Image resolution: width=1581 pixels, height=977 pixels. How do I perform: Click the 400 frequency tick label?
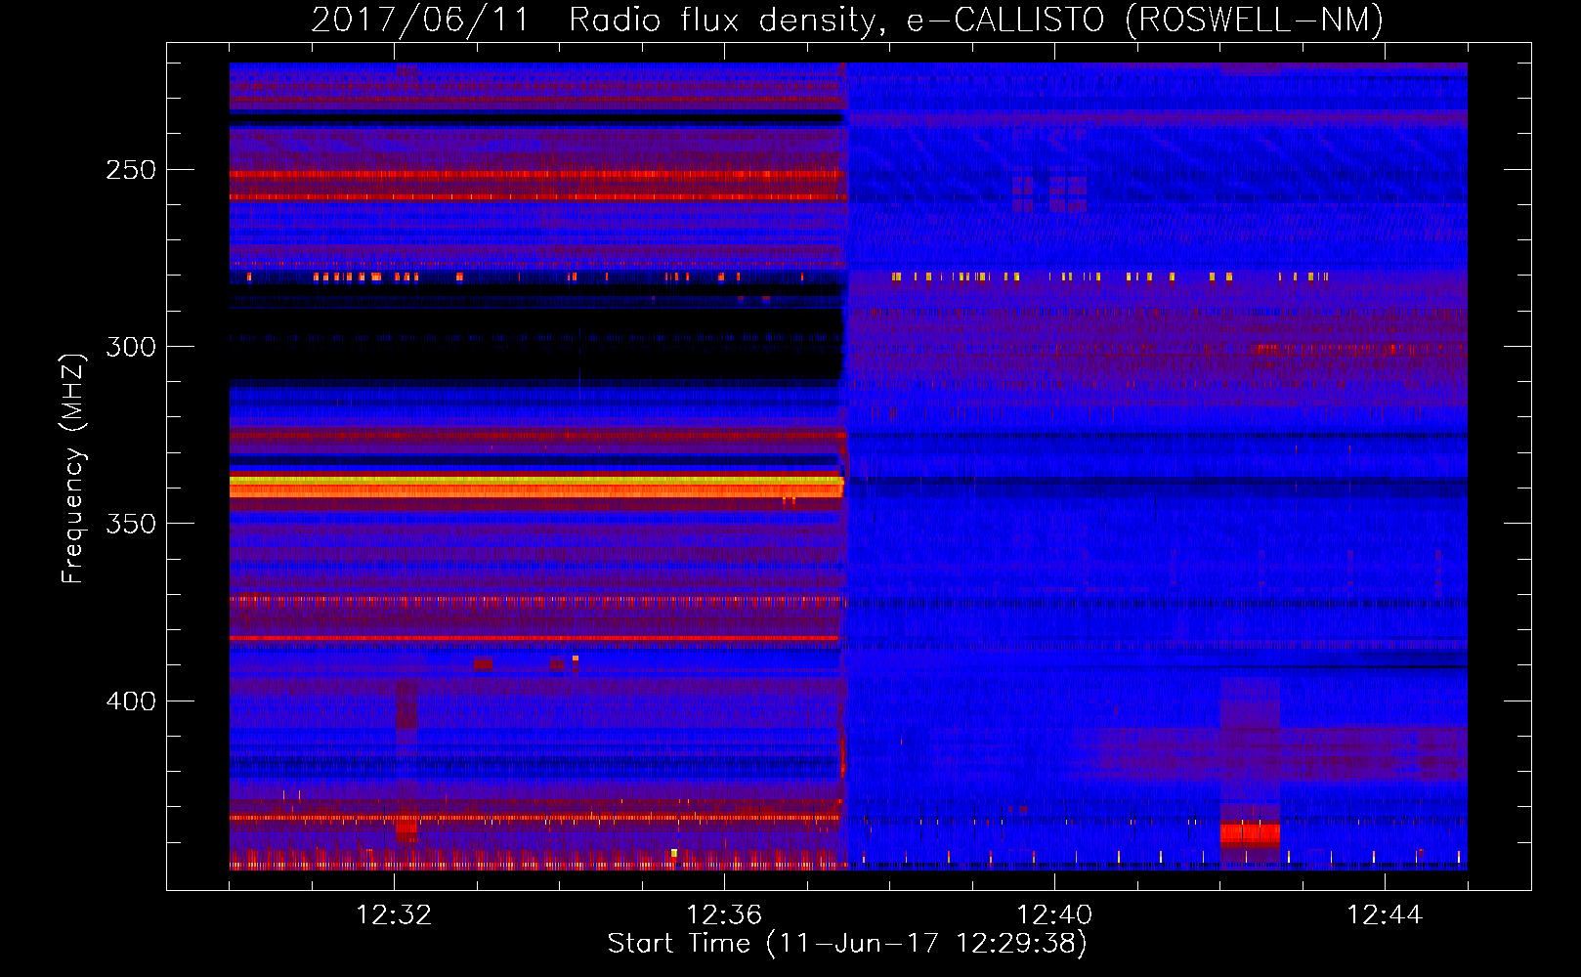[x=131, y=701]
